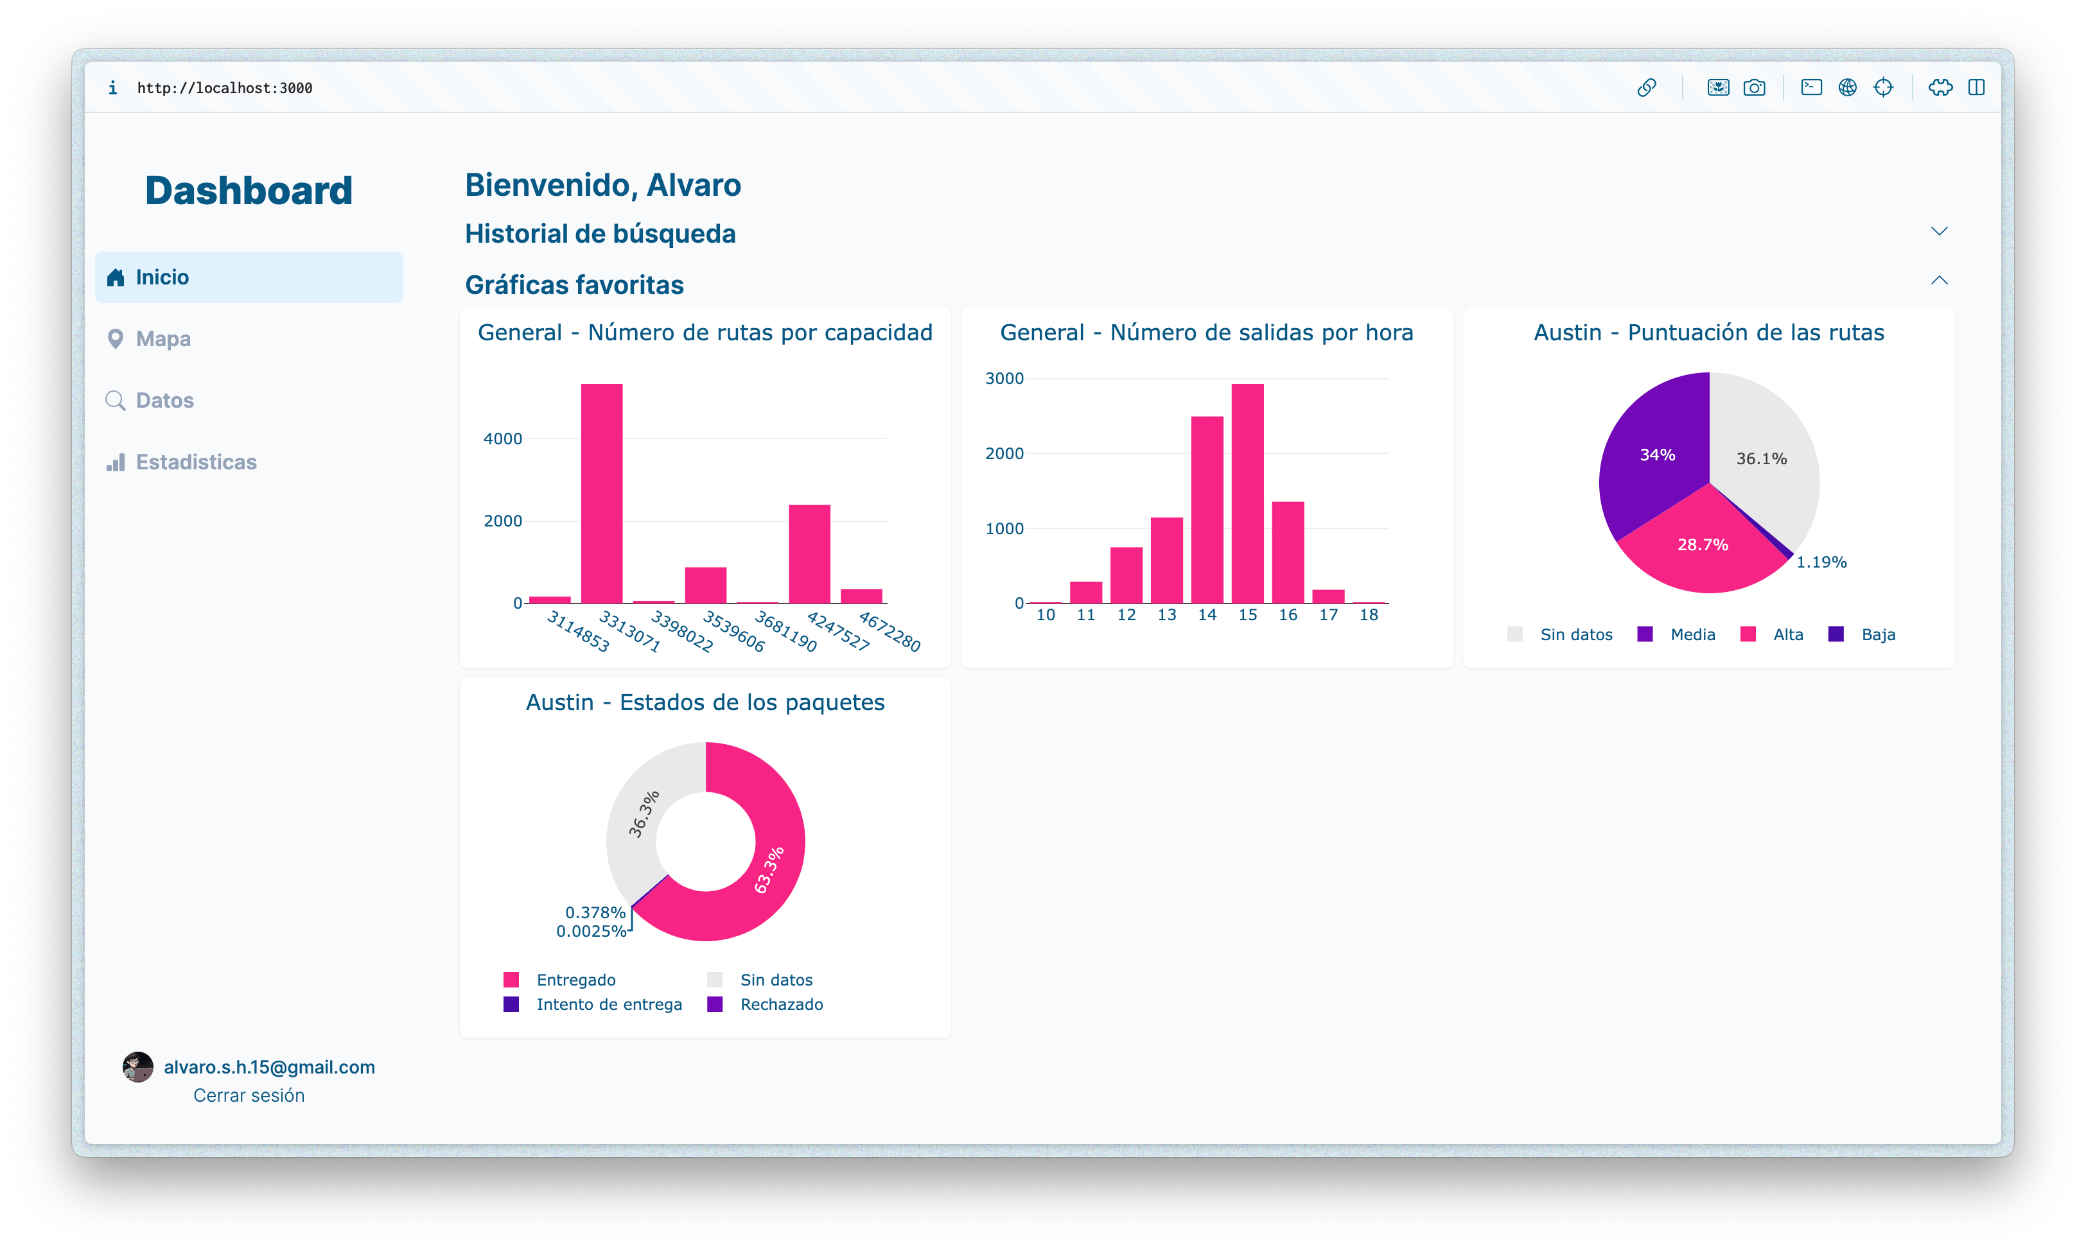Click the Dashboard title
2086x1252 pixels.
(x=249, y=191)
